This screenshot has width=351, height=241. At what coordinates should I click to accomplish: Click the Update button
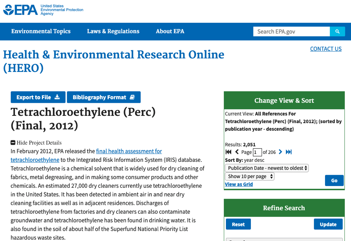(x=328, y=224)
